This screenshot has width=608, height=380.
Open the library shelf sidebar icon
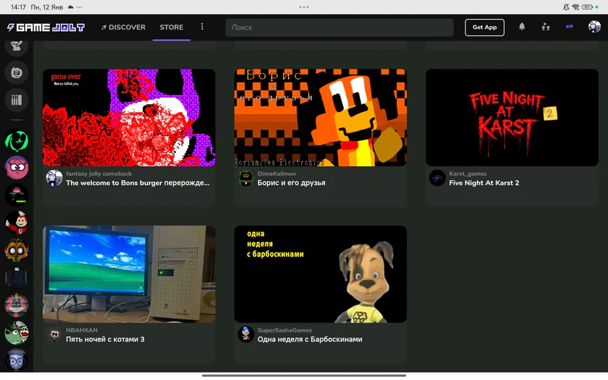pos(16,100)
